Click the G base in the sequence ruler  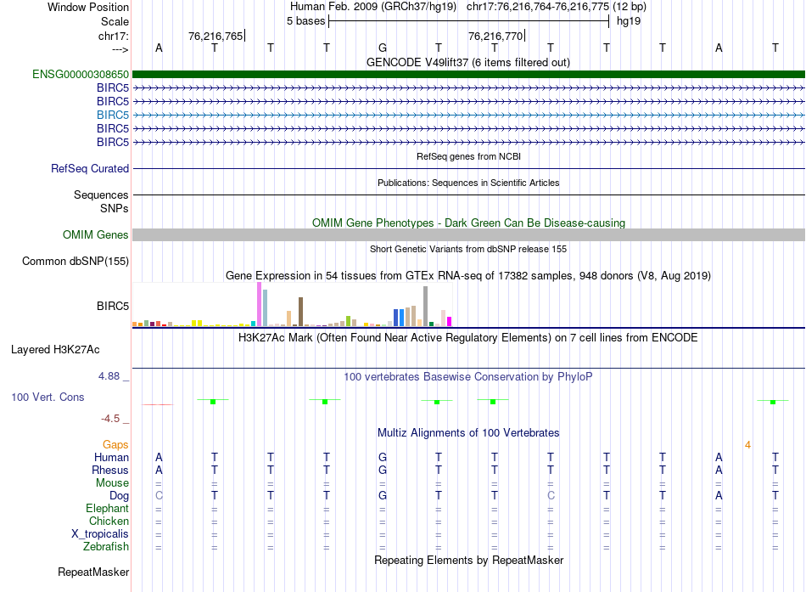tap(383, 48)
